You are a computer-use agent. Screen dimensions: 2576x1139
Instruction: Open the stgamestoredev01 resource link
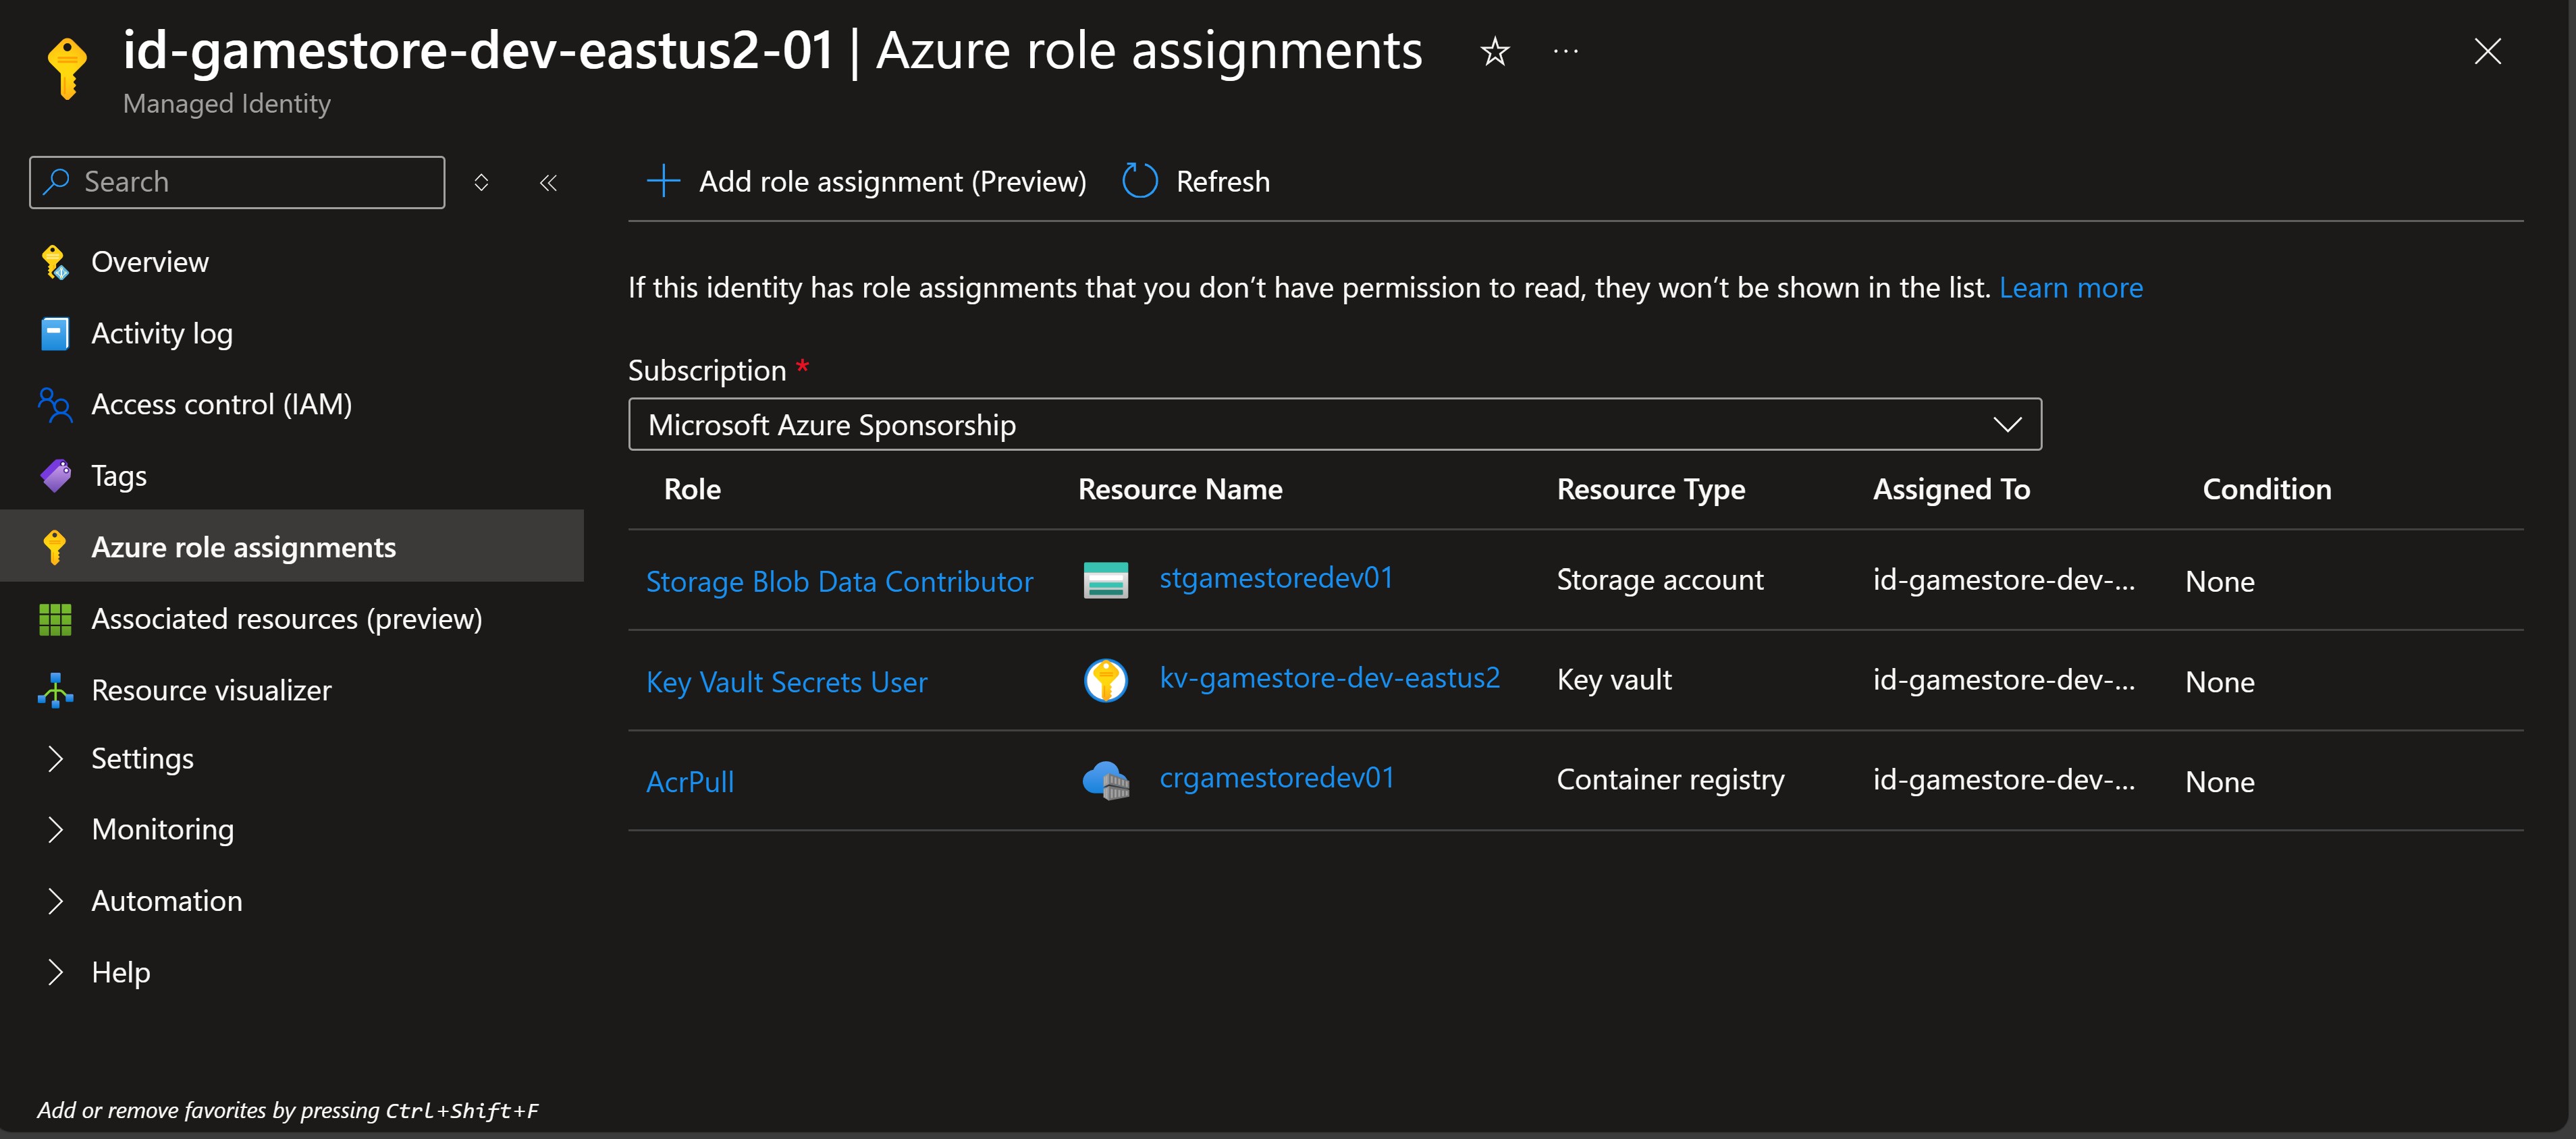tap(1275, 578)
